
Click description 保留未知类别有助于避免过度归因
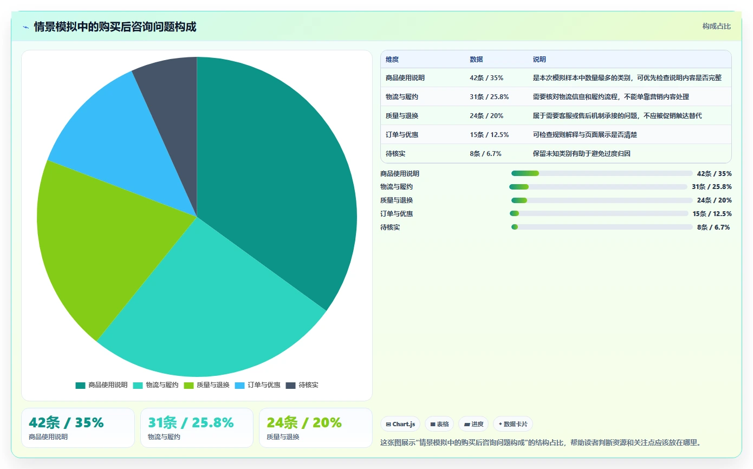(x=582, y=154)
